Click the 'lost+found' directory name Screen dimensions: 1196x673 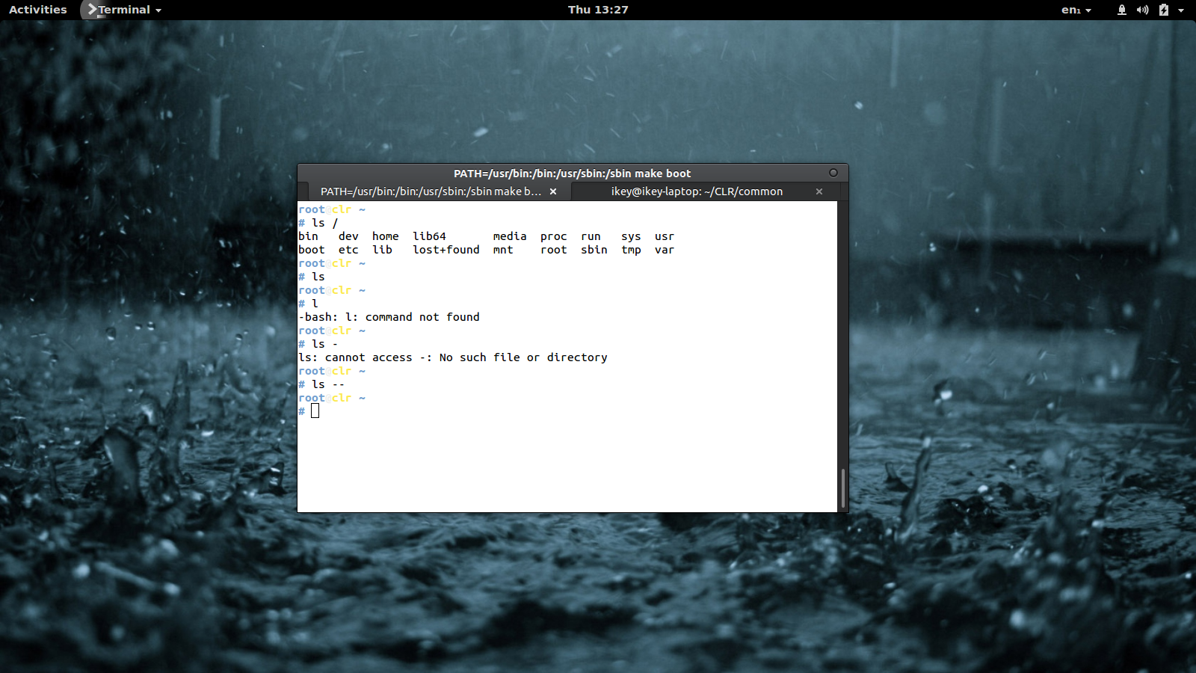pos(446,250)
